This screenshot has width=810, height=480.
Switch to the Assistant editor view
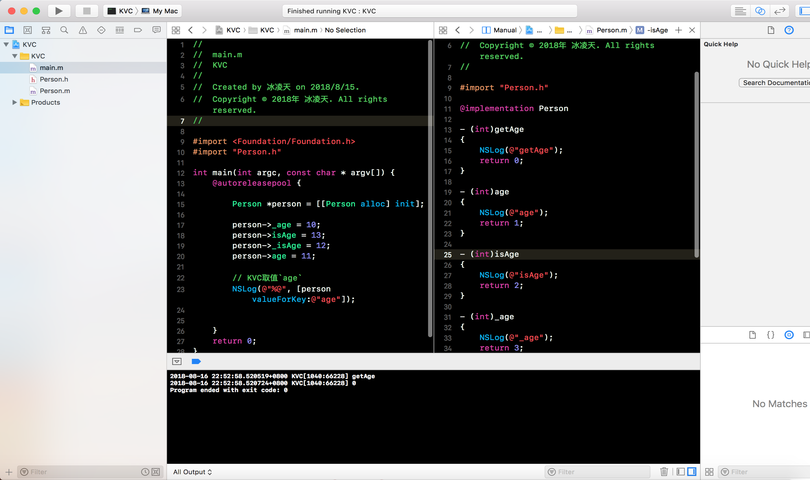coord(760,11)
